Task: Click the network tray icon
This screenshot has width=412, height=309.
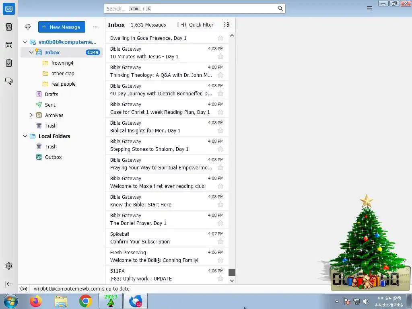Action: [356, 301]
